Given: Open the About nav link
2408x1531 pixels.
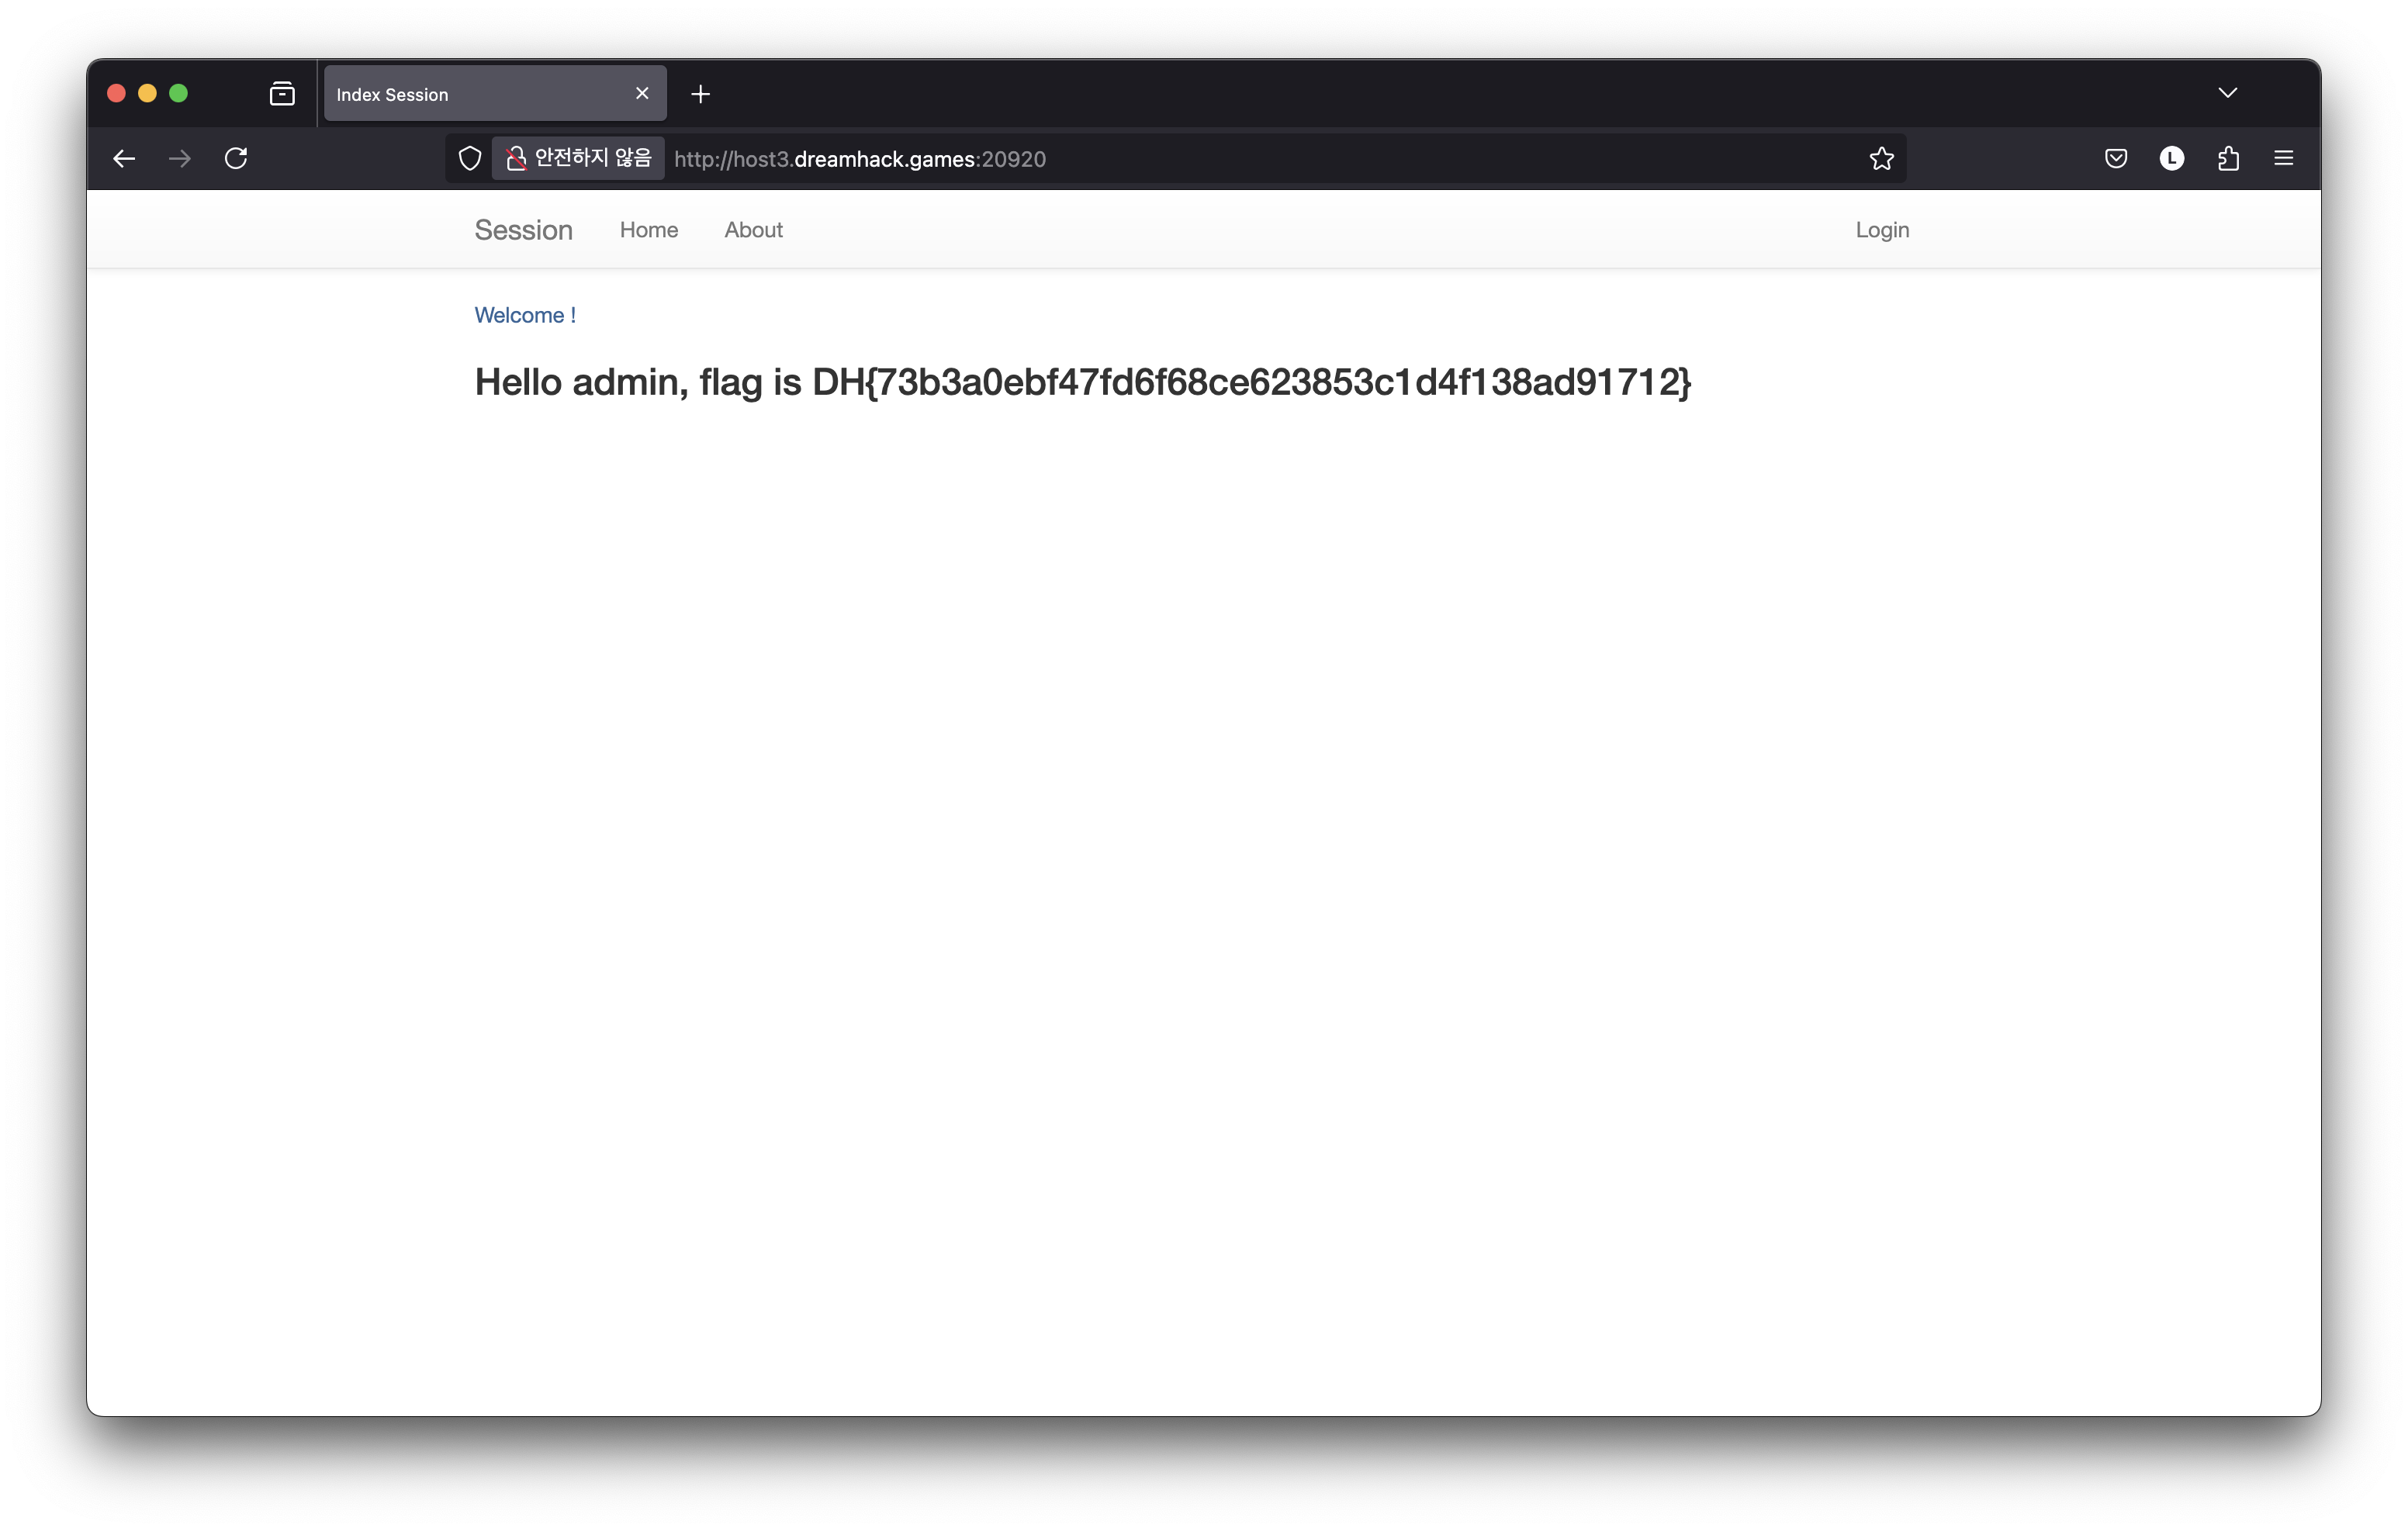Looking at the screenshot, I should coord(753,230).
